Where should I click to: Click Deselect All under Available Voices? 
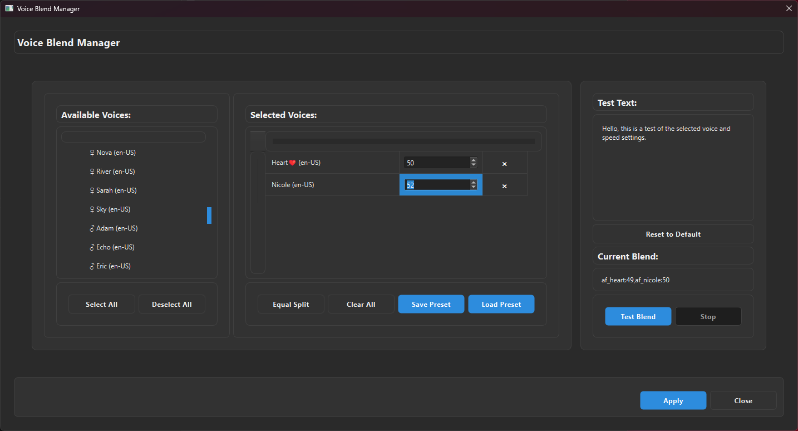click(171, 304)
